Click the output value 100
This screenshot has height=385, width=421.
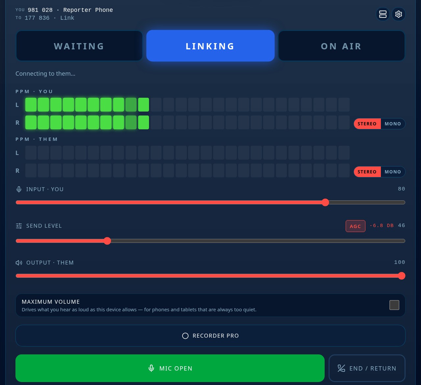(400, 262)
